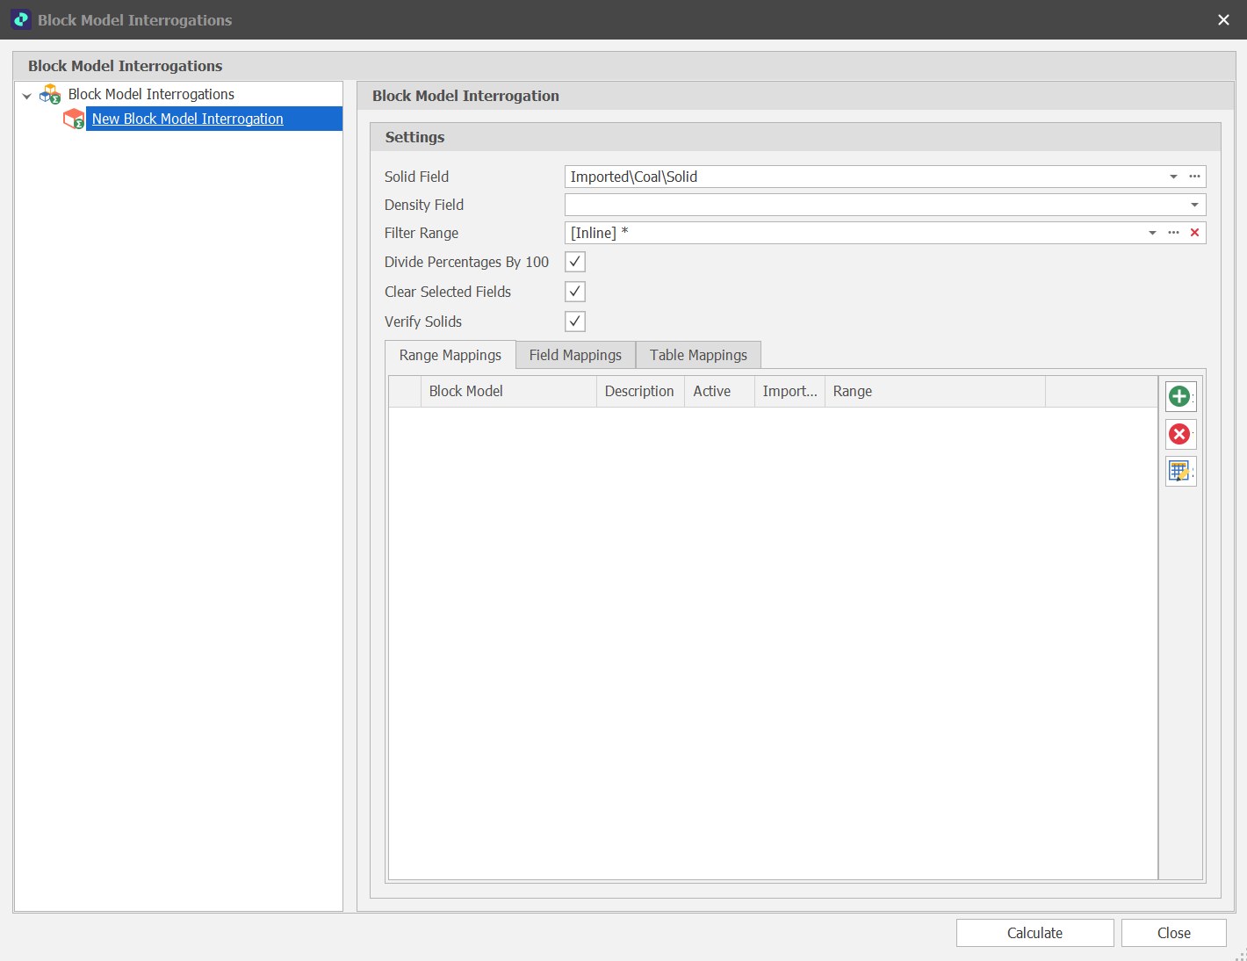
Task: Expand the Filter Range dropdown arrow
Action: 1152,233
